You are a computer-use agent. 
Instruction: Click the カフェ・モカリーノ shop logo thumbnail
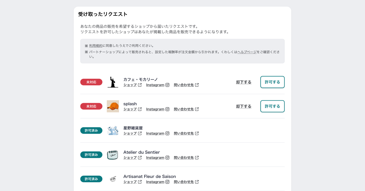click(113, 82)
